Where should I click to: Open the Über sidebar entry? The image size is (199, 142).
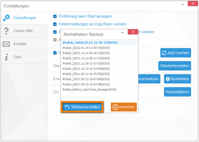[24, 57]
